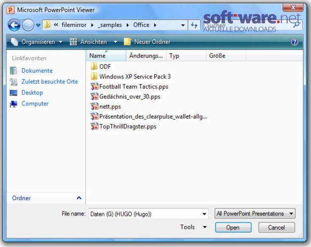Go to Desktop in favorites list

(x=32, y=93)
